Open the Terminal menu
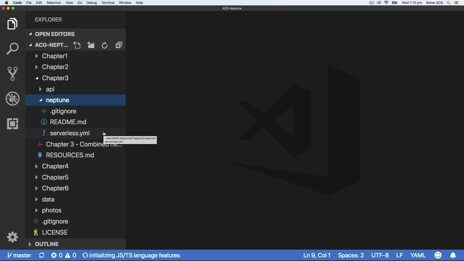464x261 pixels. [108, 3]
